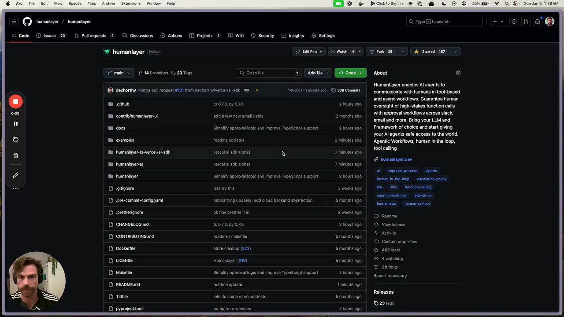Click the human-in-the-loop topic tag
The width and height of the screenshot is (564, 317).
(x=393, y=179)
